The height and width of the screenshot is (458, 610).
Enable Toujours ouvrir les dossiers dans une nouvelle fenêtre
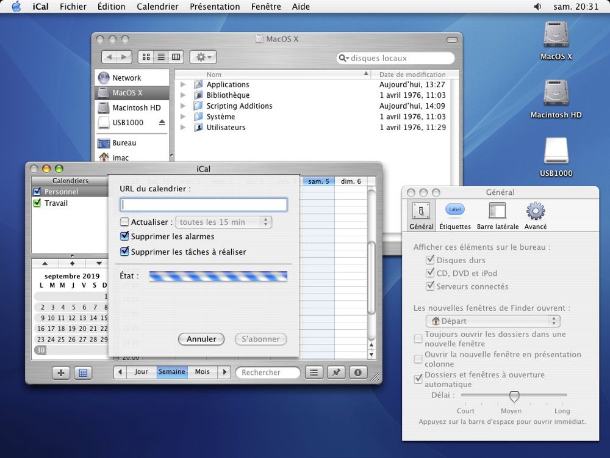[x=418, y=339]
